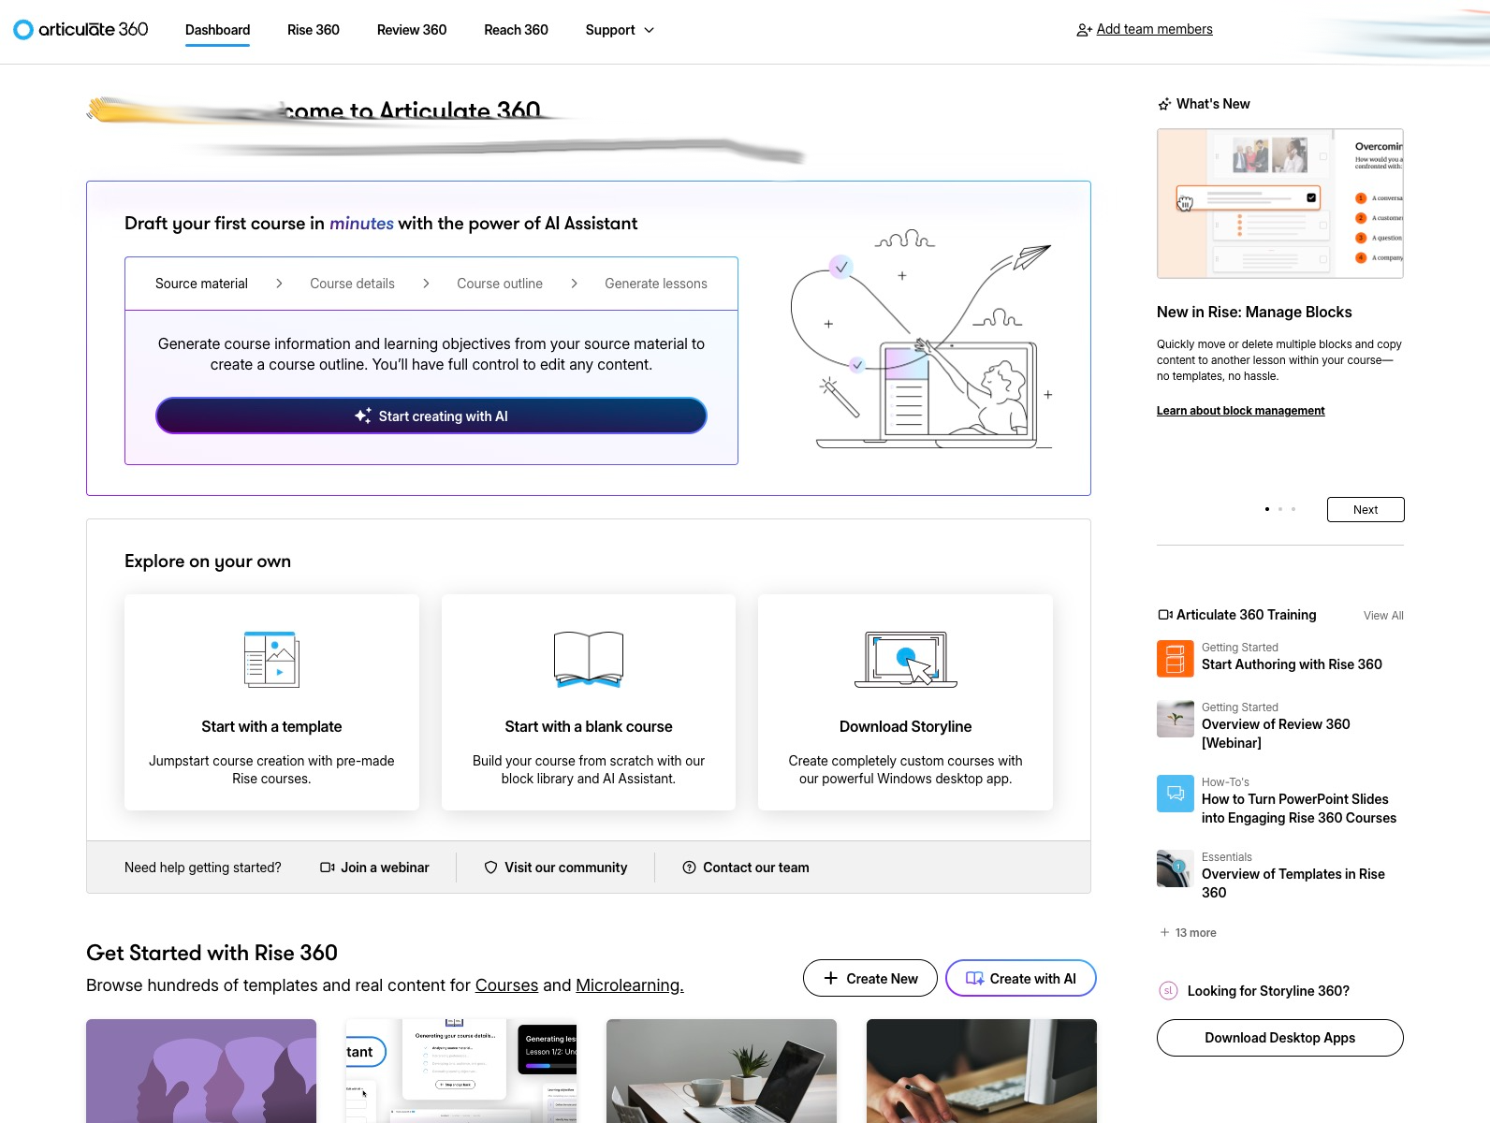Expand the 13 more training items

(x=1188, y=933)
